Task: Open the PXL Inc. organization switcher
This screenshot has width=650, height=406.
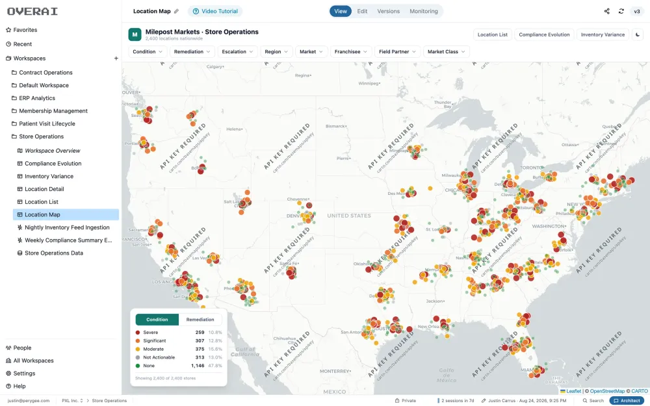Action: coord(72,401)
